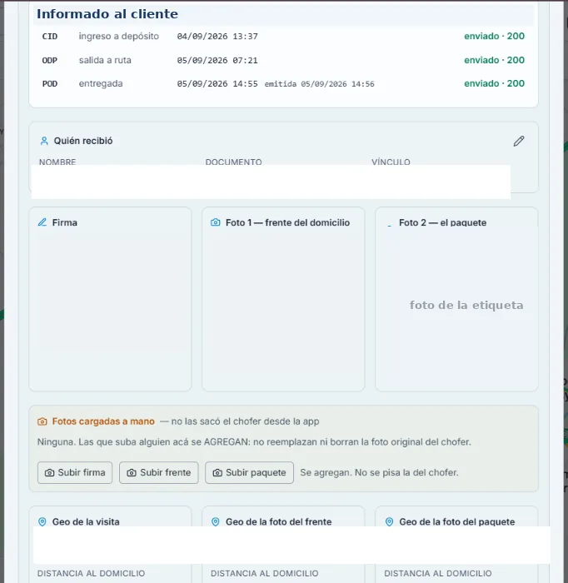Click the camera icon beside Foto 1
Image resolution: width=568 pixels, height=583 pixels.
click(215, 222)
